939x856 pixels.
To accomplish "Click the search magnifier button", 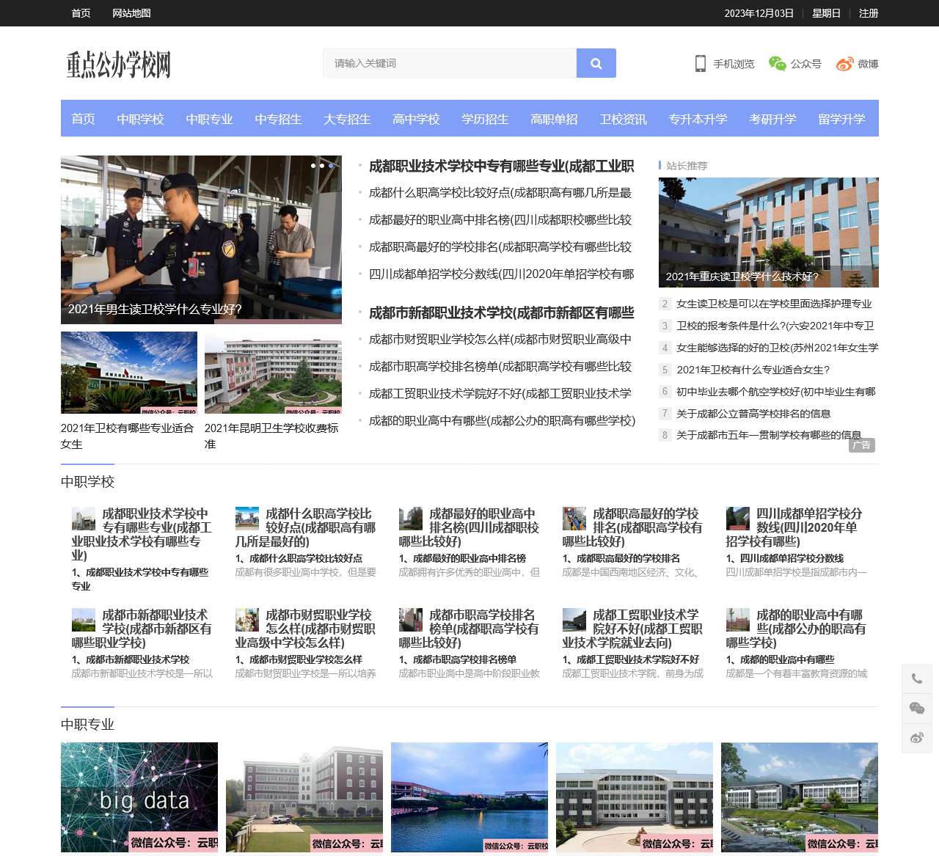I will coord(596,63).
